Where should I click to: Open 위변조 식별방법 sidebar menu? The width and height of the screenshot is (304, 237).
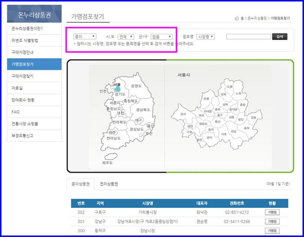(x=34, y=40)
